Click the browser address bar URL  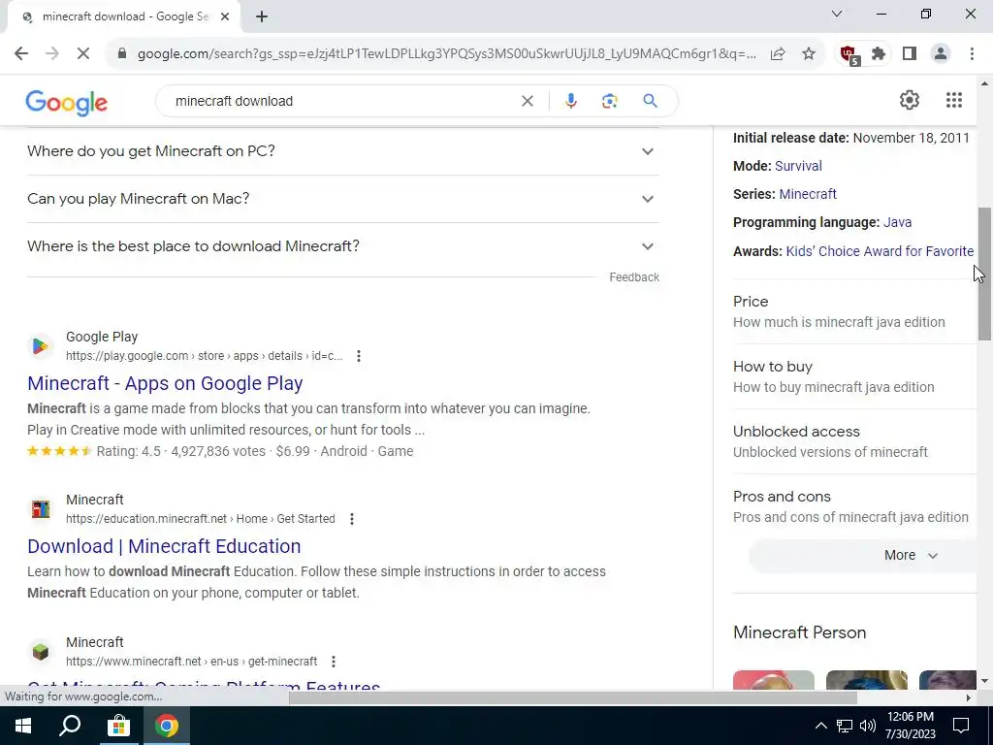point(446,54)
